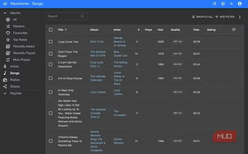Open The Ultimate Collection album link
The image size is (248, 154).
98,78
